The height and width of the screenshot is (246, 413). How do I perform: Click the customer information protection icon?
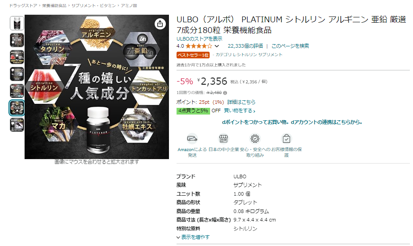click(x=287, y=139)
